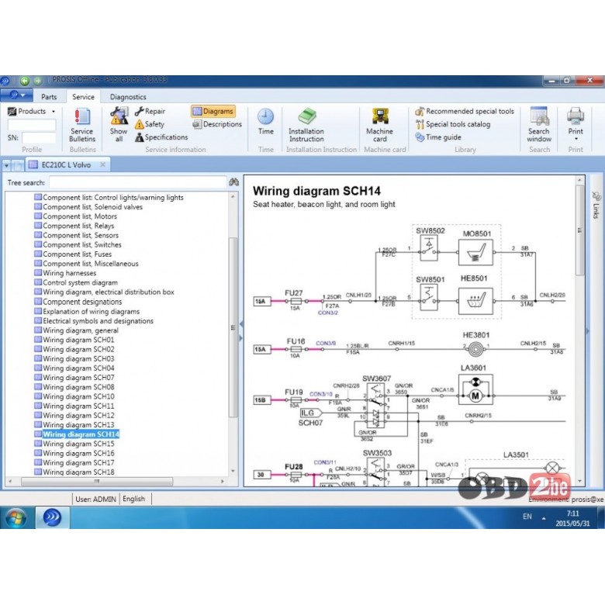The image size is (605, 605).
Task: Open the tab list dropdown arrow
Action: coord(6,166)
